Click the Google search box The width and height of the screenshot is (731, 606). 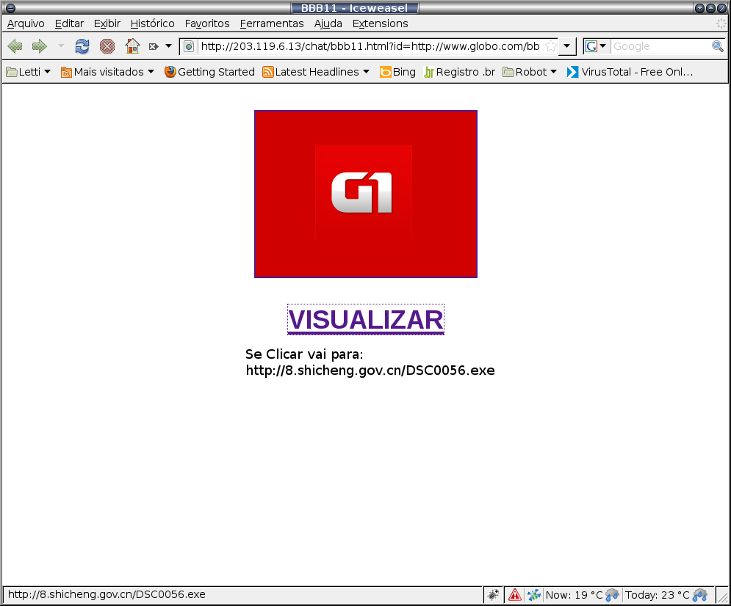[660, 46]
